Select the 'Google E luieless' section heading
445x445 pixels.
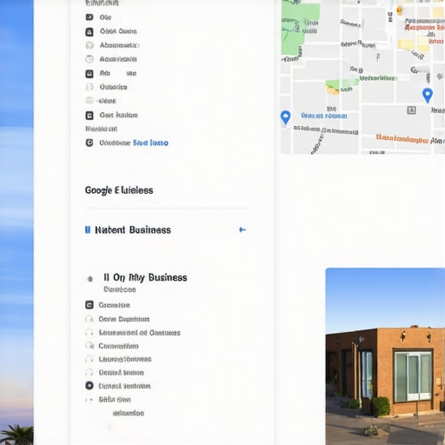click(119, 190)
